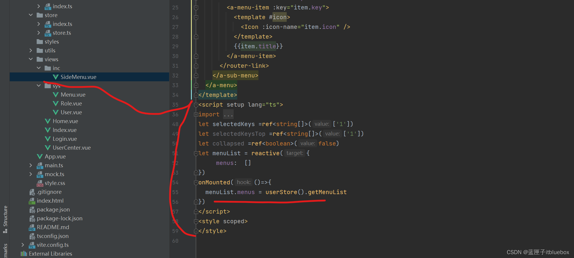This screenshot has width=574, height=258.
Task: Click the target: inlay hint
Action: click(x=295, y=153)
